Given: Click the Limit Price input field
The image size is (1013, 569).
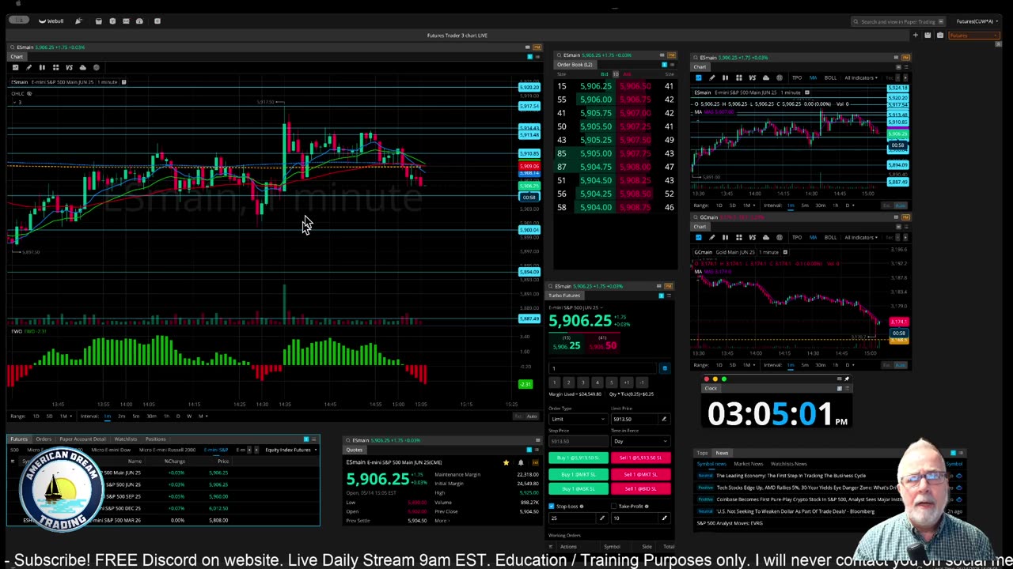Looking at the screenshot, I should click(634, 419).
